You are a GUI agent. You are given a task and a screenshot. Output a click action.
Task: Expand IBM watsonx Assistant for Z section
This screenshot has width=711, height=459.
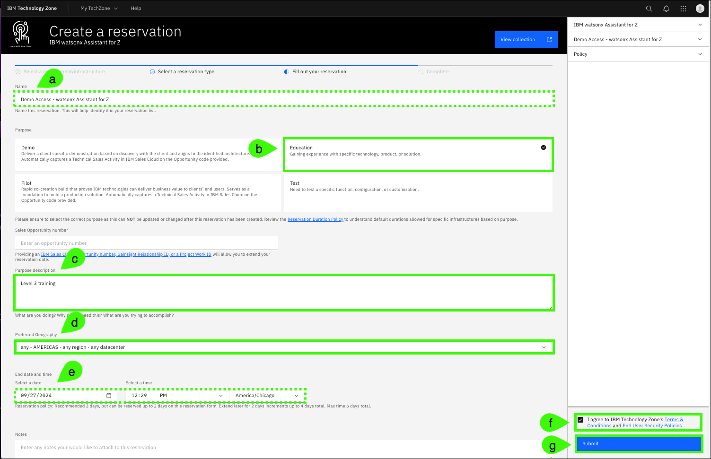[638, 25]
